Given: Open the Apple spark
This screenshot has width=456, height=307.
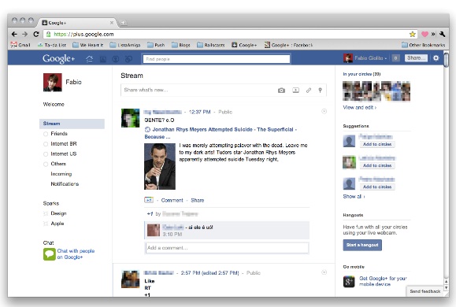Looking at the screenshot, I should pos(57,224).
